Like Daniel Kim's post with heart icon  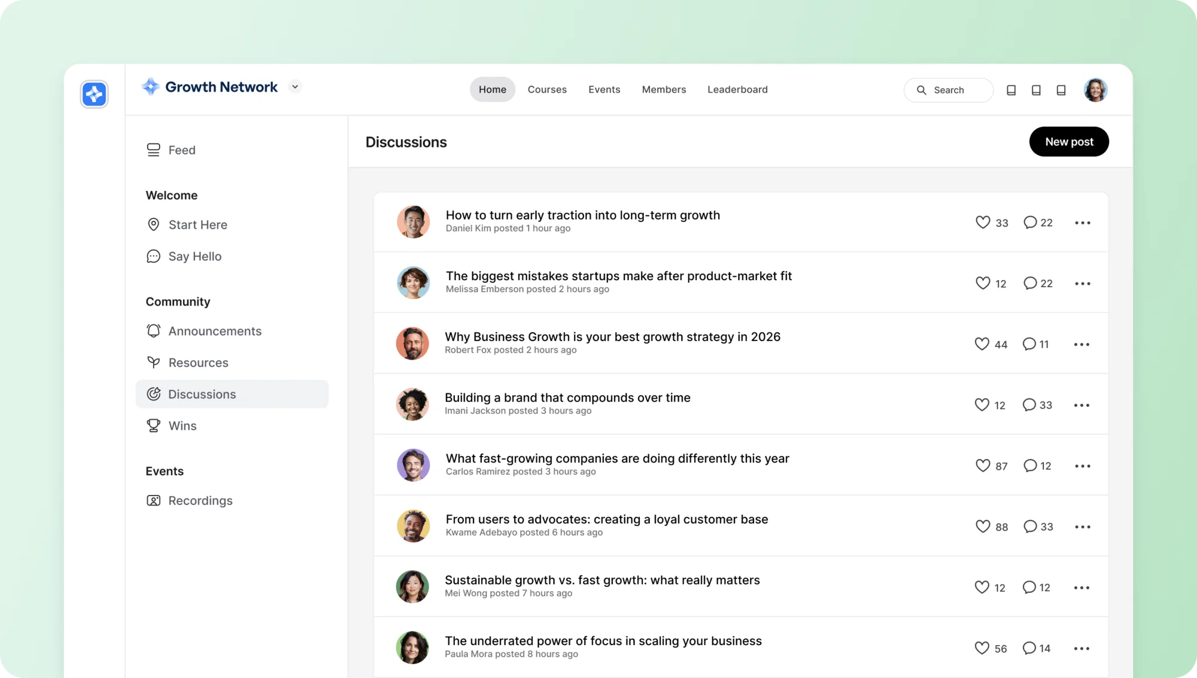(x=983, y=222)
